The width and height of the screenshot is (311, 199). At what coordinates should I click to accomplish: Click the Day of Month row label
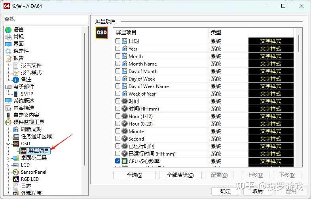point(143,71)
